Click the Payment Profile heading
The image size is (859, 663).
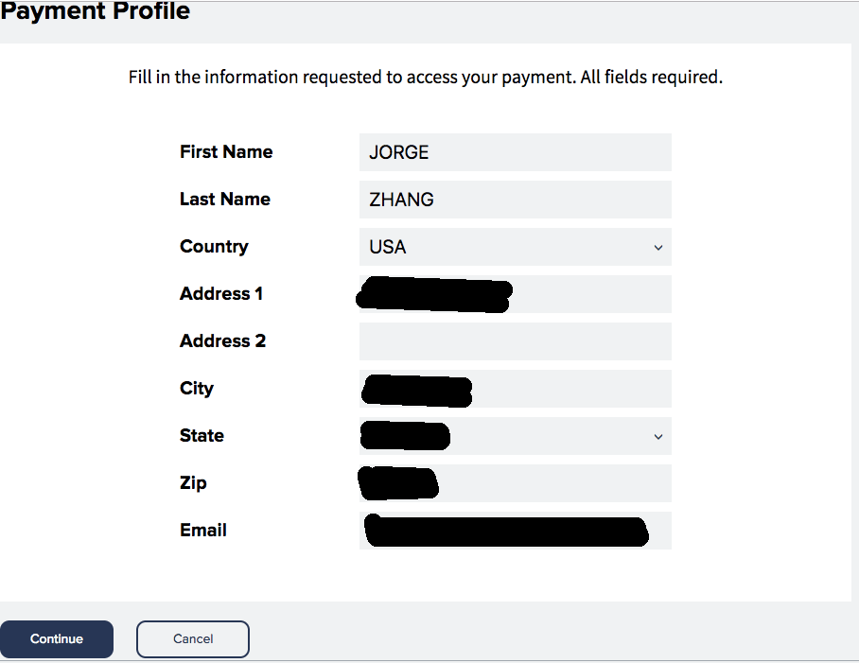click(x=96, y=11)
